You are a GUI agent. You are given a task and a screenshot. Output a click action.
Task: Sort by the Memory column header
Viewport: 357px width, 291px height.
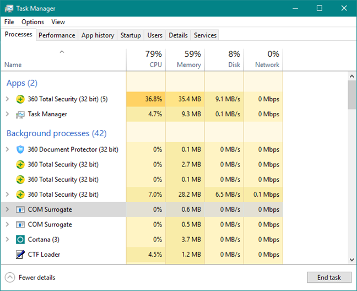tap(185, 59)
